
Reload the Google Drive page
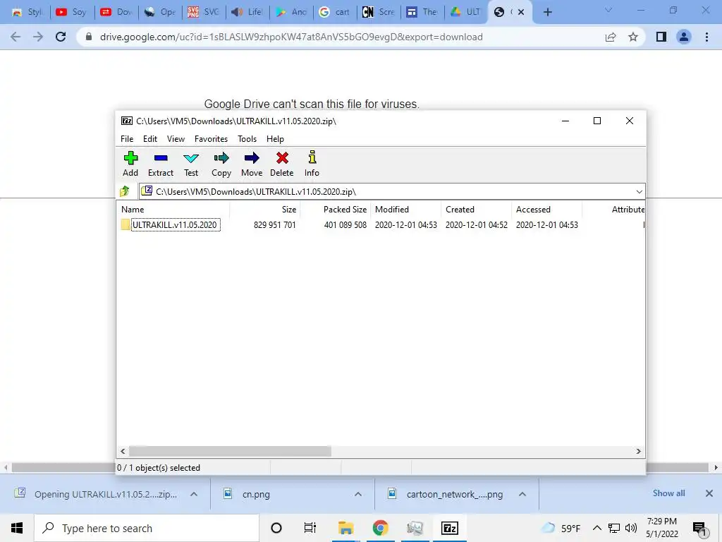[x=61, y=37]
